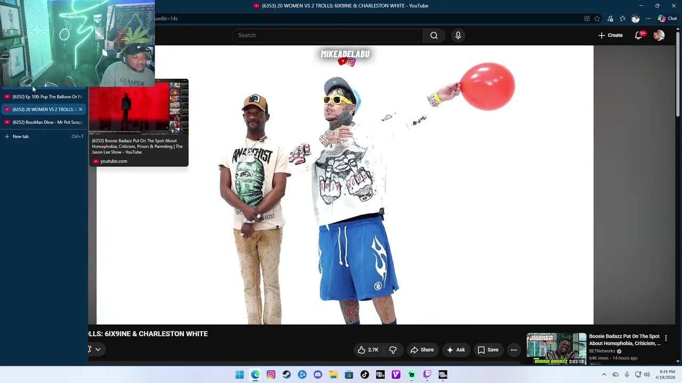Open network status tray icon
This screenshot has width=682, height=383.
[x=637, y=374]
